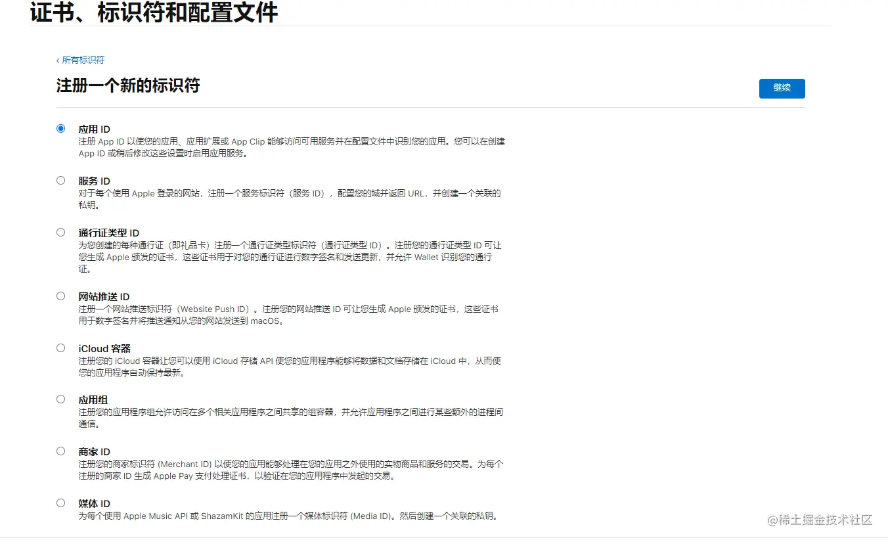Click the Website Push ID description text

tap(289, 315)
